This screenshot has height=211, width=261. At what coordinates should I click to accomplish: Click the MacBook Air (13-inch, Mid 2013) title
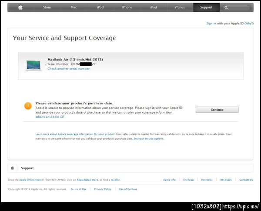click(x=75, y=60)
